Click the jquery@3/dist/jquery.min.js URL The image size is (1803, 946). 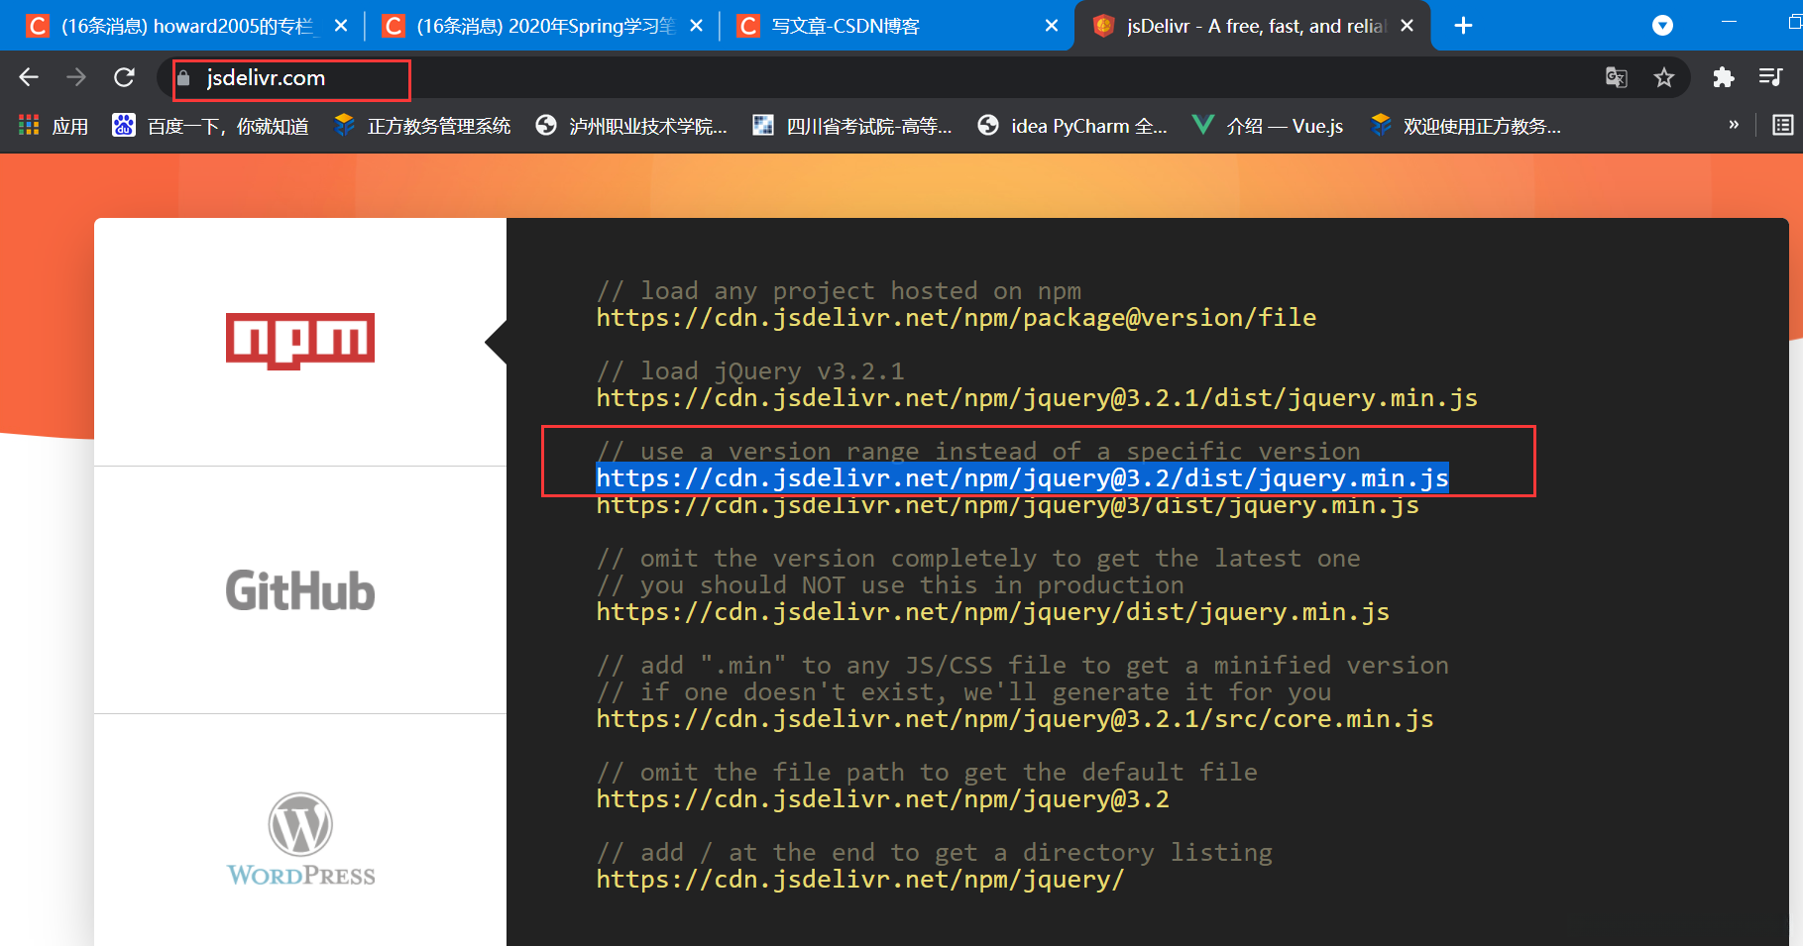pos(1007,506)
